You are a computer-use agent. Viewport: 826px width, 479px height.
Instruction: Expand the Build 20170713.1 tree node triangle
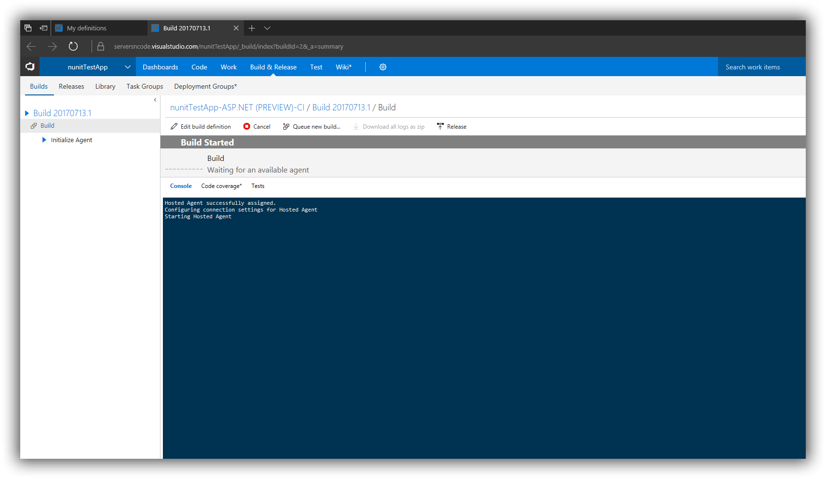27,113
